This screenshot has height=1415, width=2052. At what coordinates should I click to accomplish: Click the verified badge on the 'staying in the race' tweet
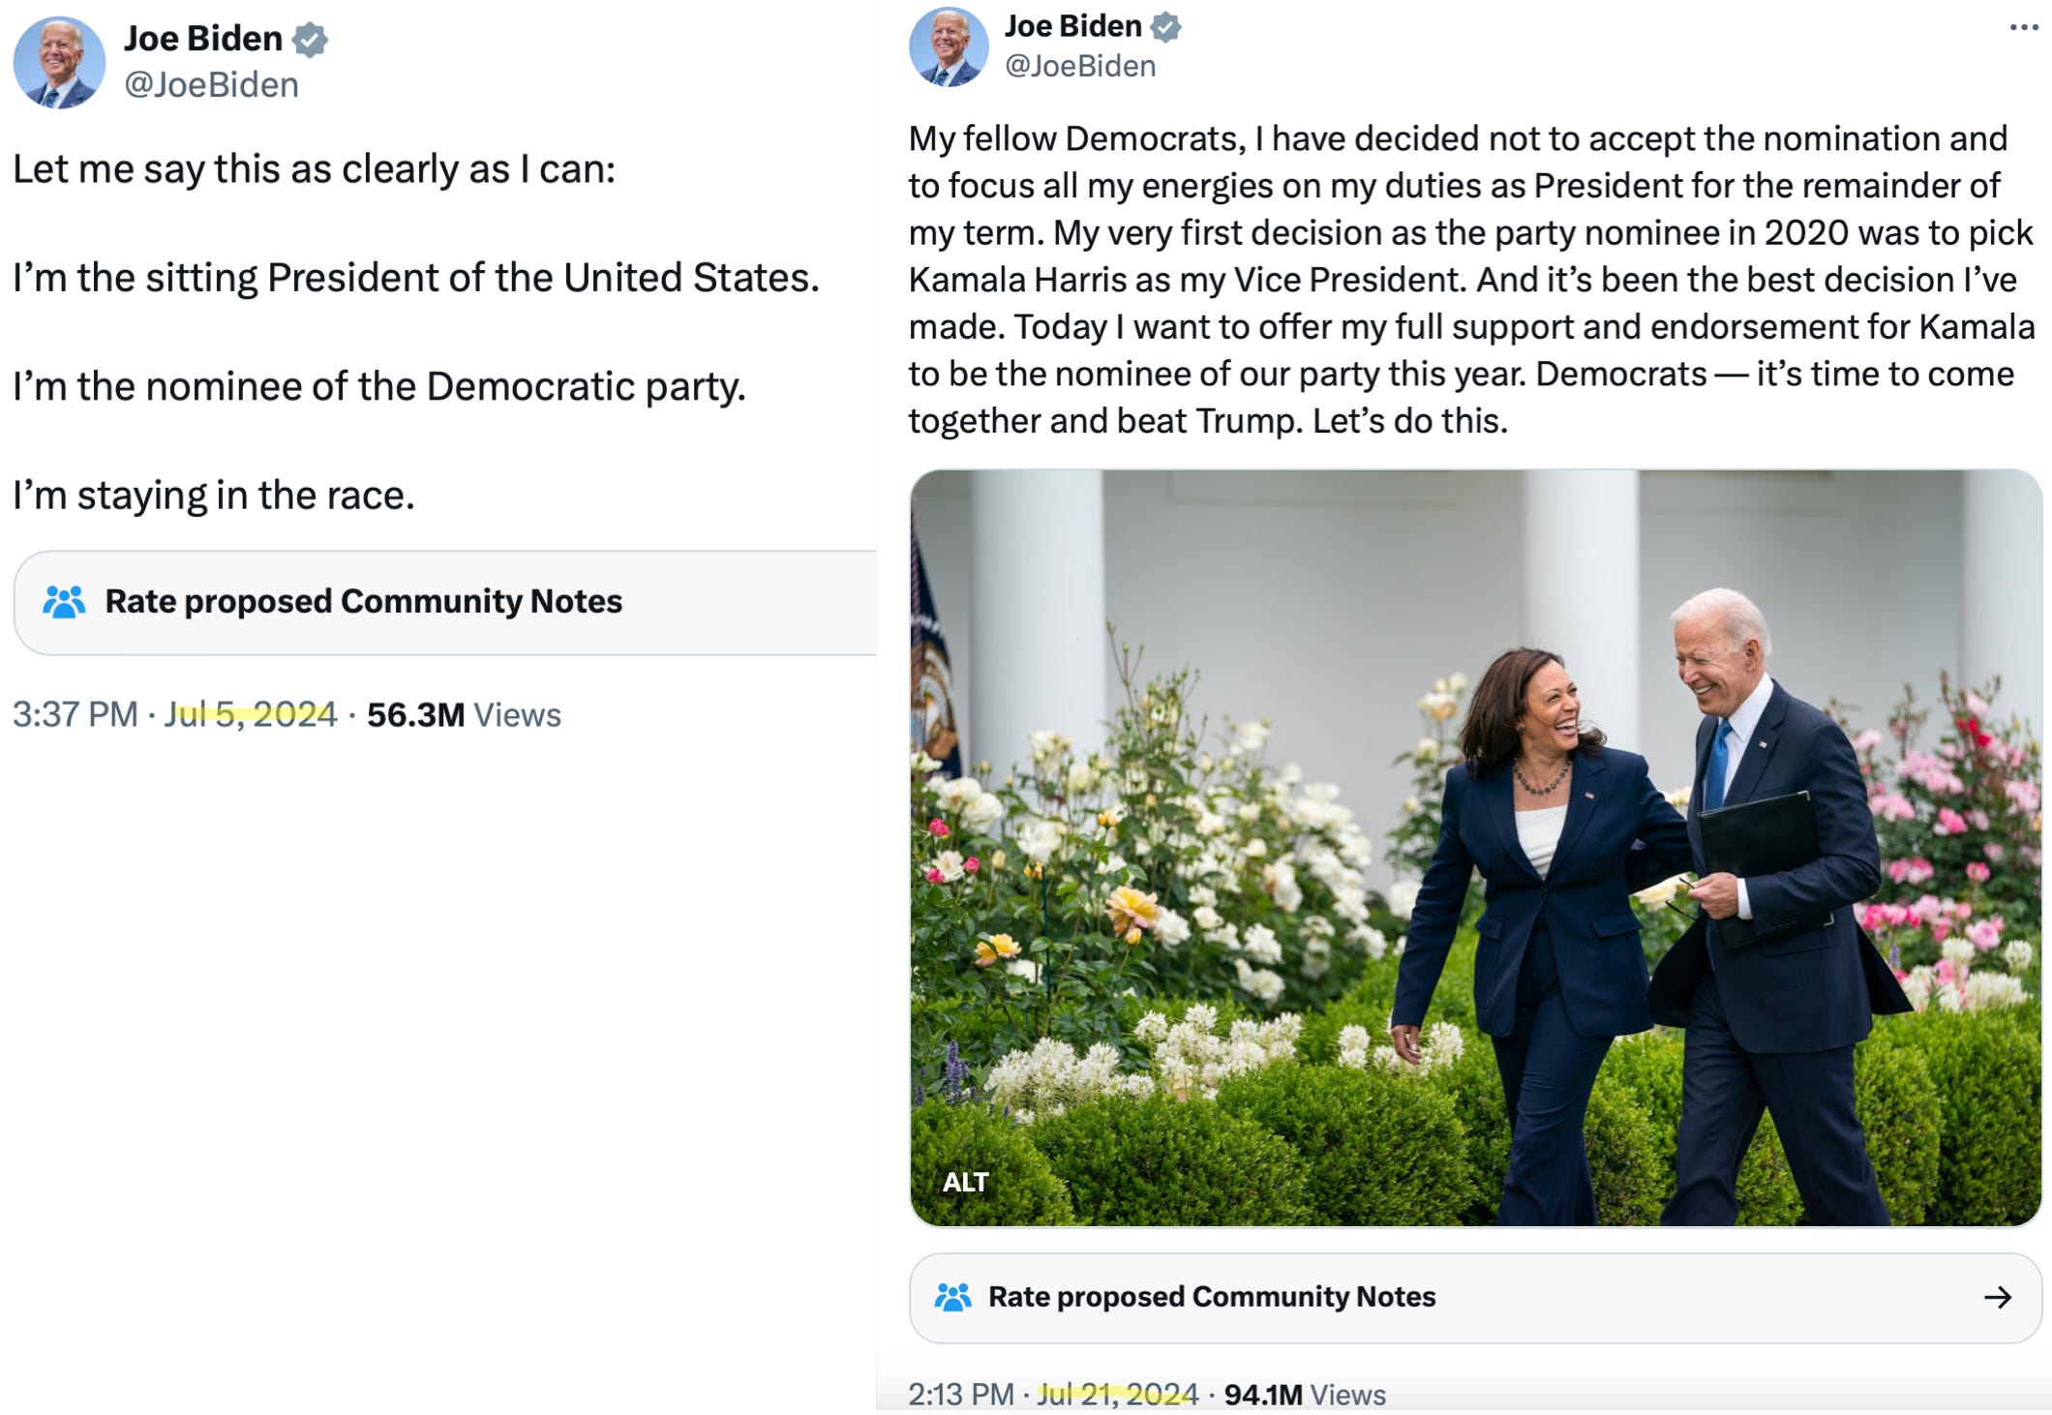click(x=310, y=40)
